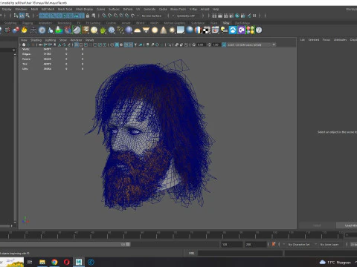Click the padlock icon in status line

(x=88, y=16)
